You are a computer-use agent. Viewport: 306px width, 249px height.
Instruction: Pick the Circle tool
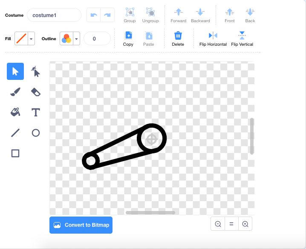pos(35,133)
